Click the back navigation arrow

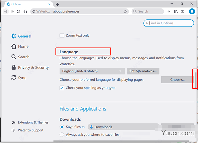(6, 11)
